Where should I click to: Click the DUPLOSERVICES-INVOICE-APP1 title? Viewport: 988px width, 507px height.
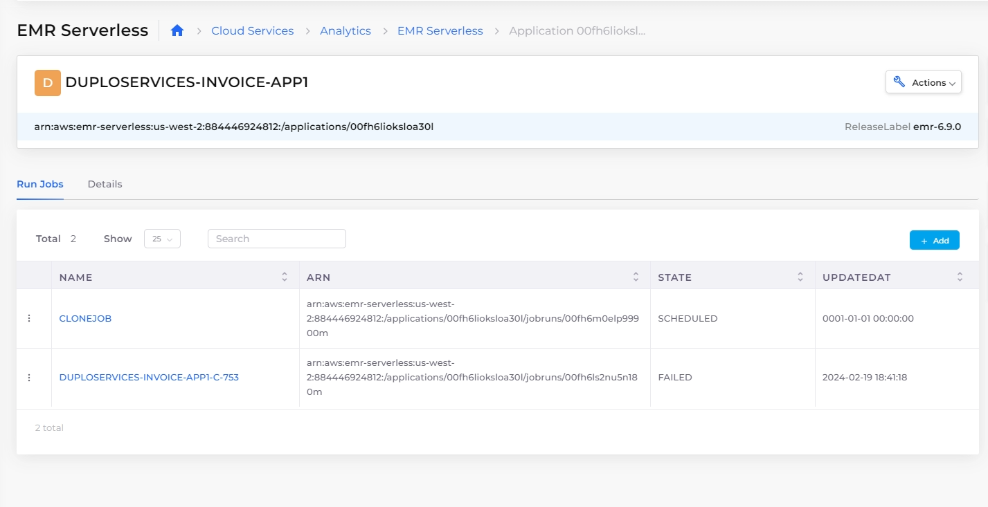pyautogui.click(x=187, y=82)
